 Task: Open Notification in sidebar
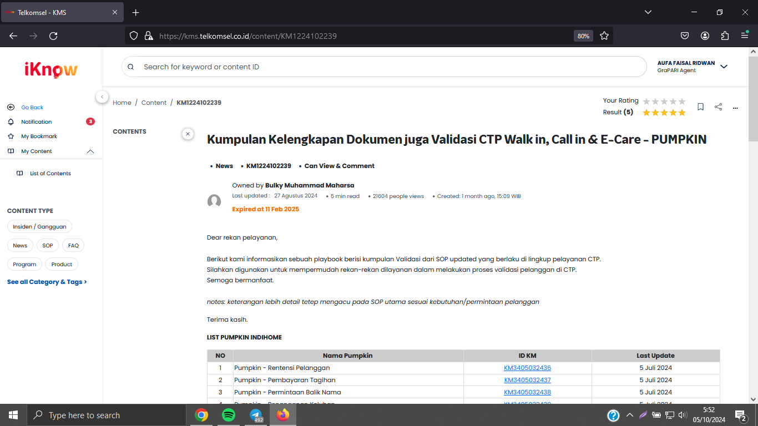(x=37, y=121)
